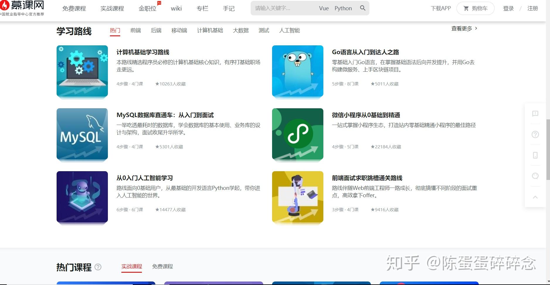Click the mobile app sidebar icon
This screenshot has height=285, width=550.
tap(535, 155)
